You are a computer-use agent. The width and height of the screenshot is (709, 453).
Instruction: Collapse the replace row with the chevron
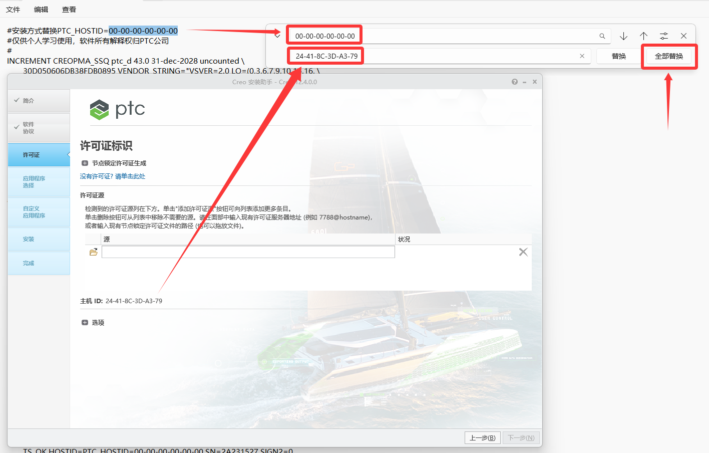[x=277, y=36]
